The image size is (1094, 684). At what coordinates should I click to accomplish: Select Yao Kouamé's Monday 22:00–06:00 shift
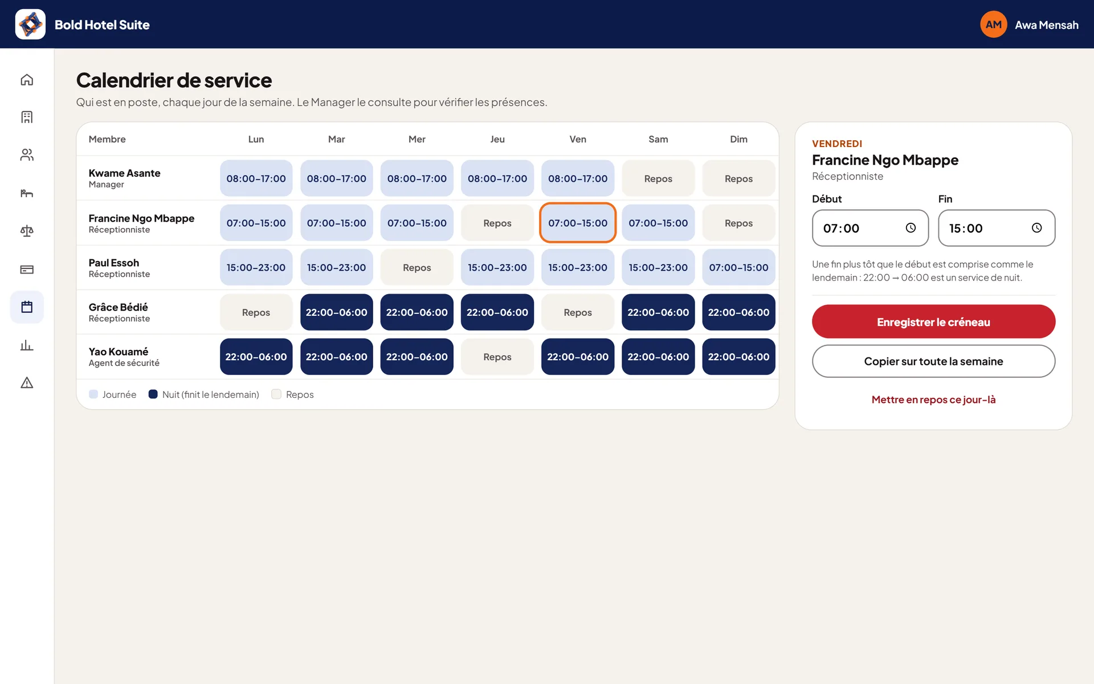(x=256, y=357)
